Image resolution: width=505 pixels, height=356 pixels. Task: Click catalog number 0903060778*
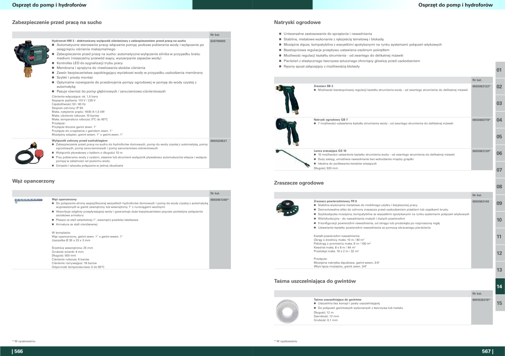(481, 120)
